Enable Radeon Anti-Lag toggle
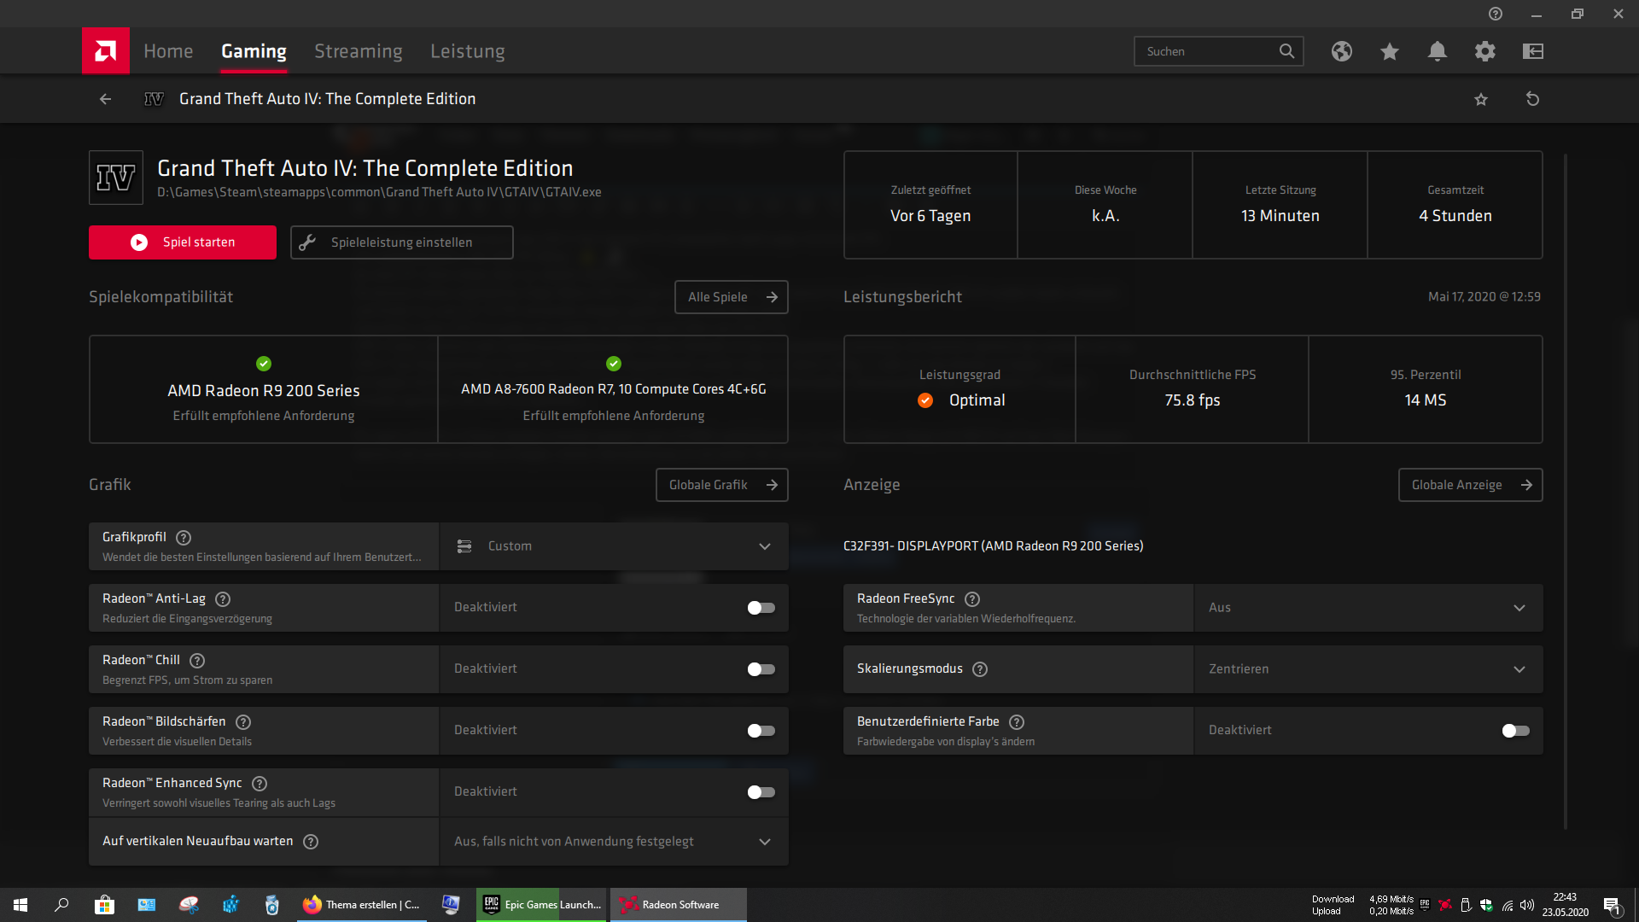1639x922 pixels. (x=761, y=608)
